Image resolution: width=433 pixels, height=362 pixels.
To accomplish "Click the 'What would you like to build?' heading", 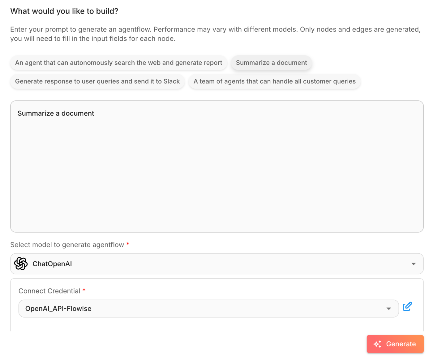I will point(64,11).
